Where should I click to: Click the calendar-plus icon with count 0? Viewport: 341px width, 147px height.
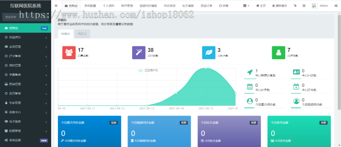click(x=296, y=87)
